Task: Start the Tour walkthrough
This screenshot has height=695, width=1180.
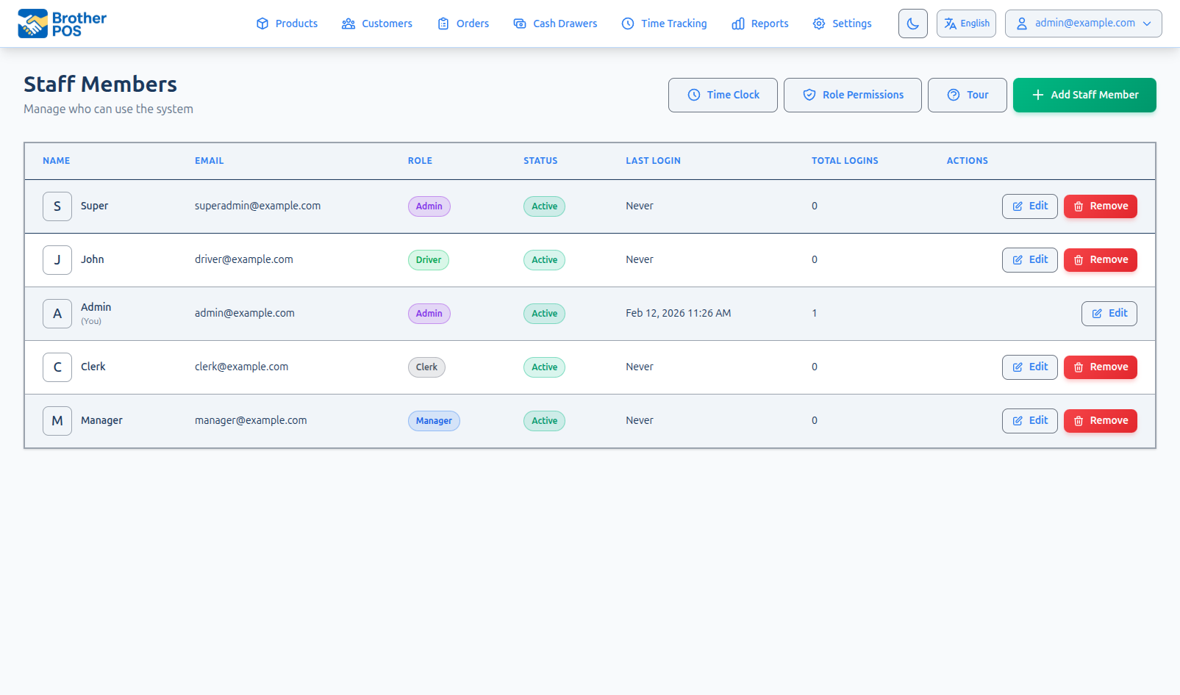Action: (967, 95)
